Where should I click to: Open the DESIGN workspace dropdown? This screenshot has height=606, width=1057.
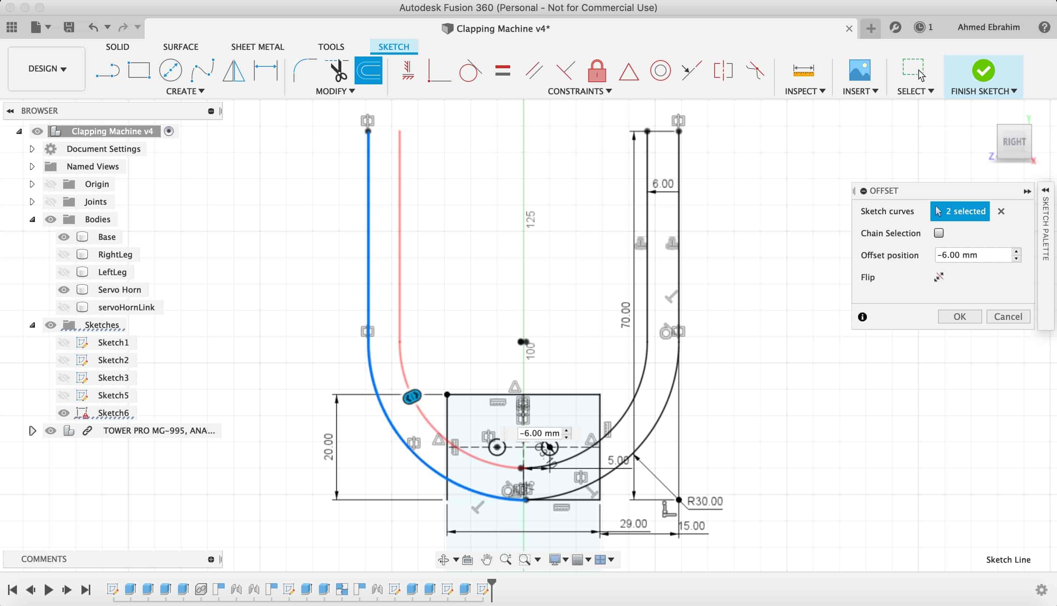[x=47, y=69]
